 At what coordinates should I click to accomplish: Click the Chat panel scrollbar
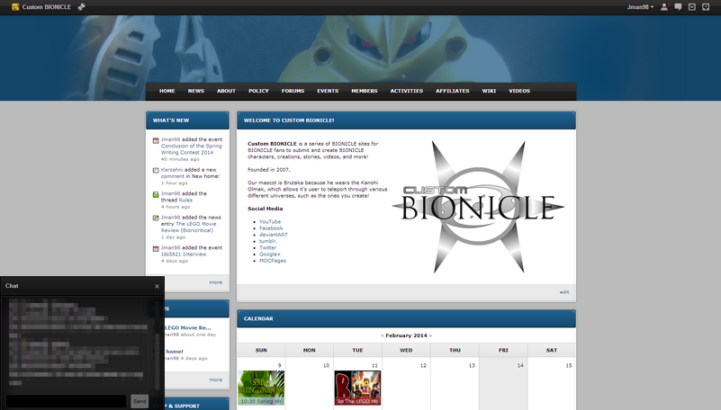pos(158,361)
